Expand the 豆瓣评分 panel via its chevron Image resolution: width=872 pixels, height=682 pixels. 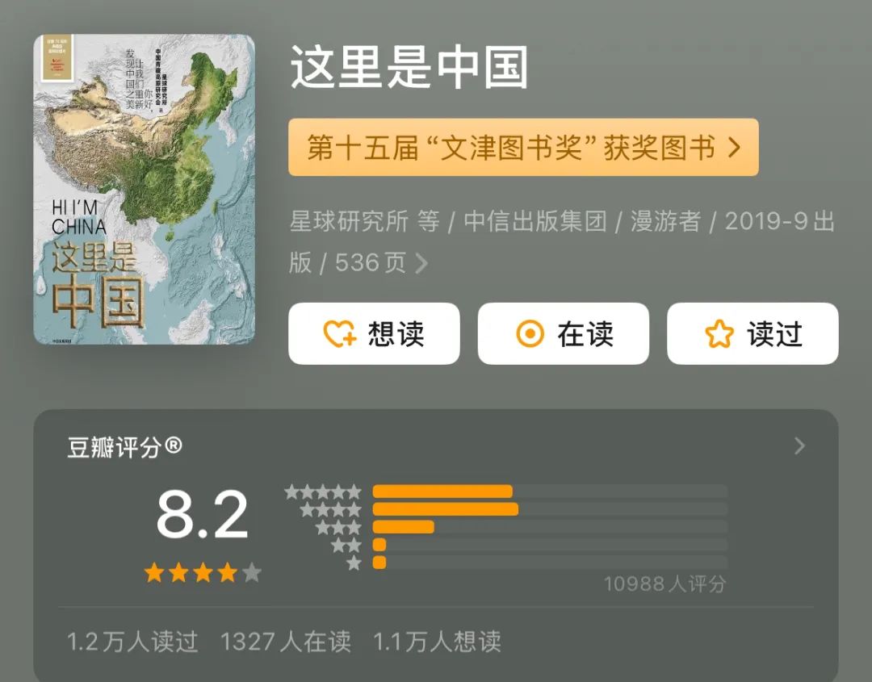point(799,446)
